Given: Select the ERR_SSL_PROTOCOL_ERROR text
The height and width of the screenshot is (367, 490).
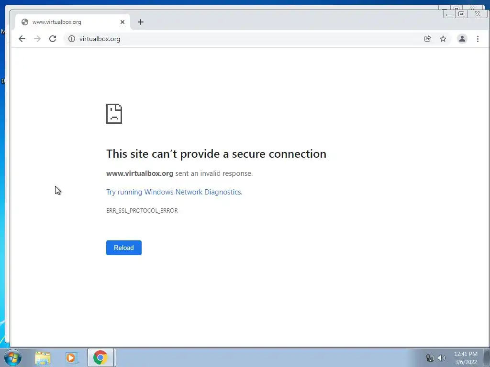Looking at the screenshot, I should [x=142, y=211].
